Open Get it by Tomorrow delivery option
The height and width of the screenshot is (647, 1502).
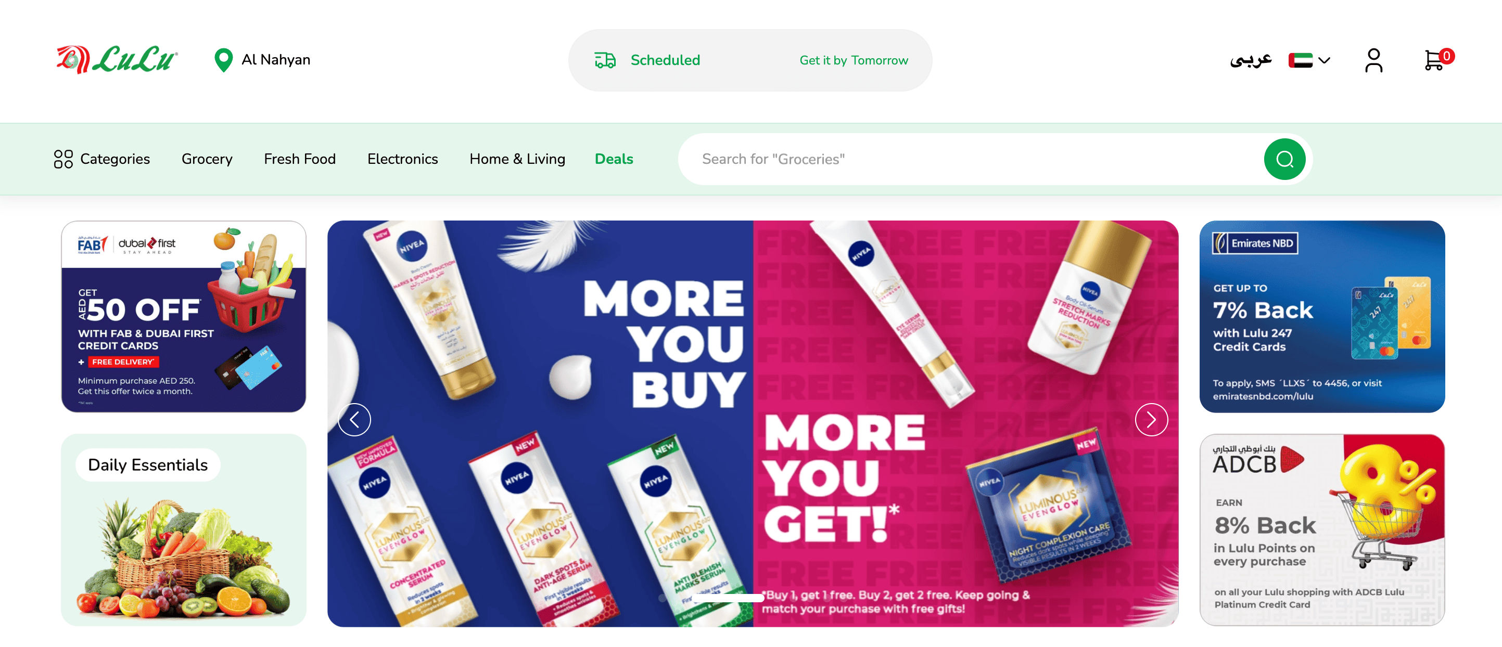[x=854, y=60]
